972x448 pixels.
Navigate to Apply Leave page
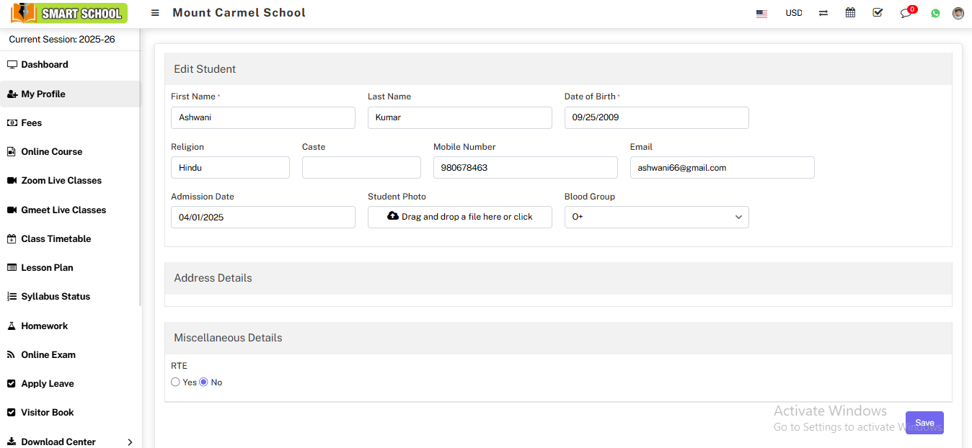pyautogui.click(x=46, y=383)
